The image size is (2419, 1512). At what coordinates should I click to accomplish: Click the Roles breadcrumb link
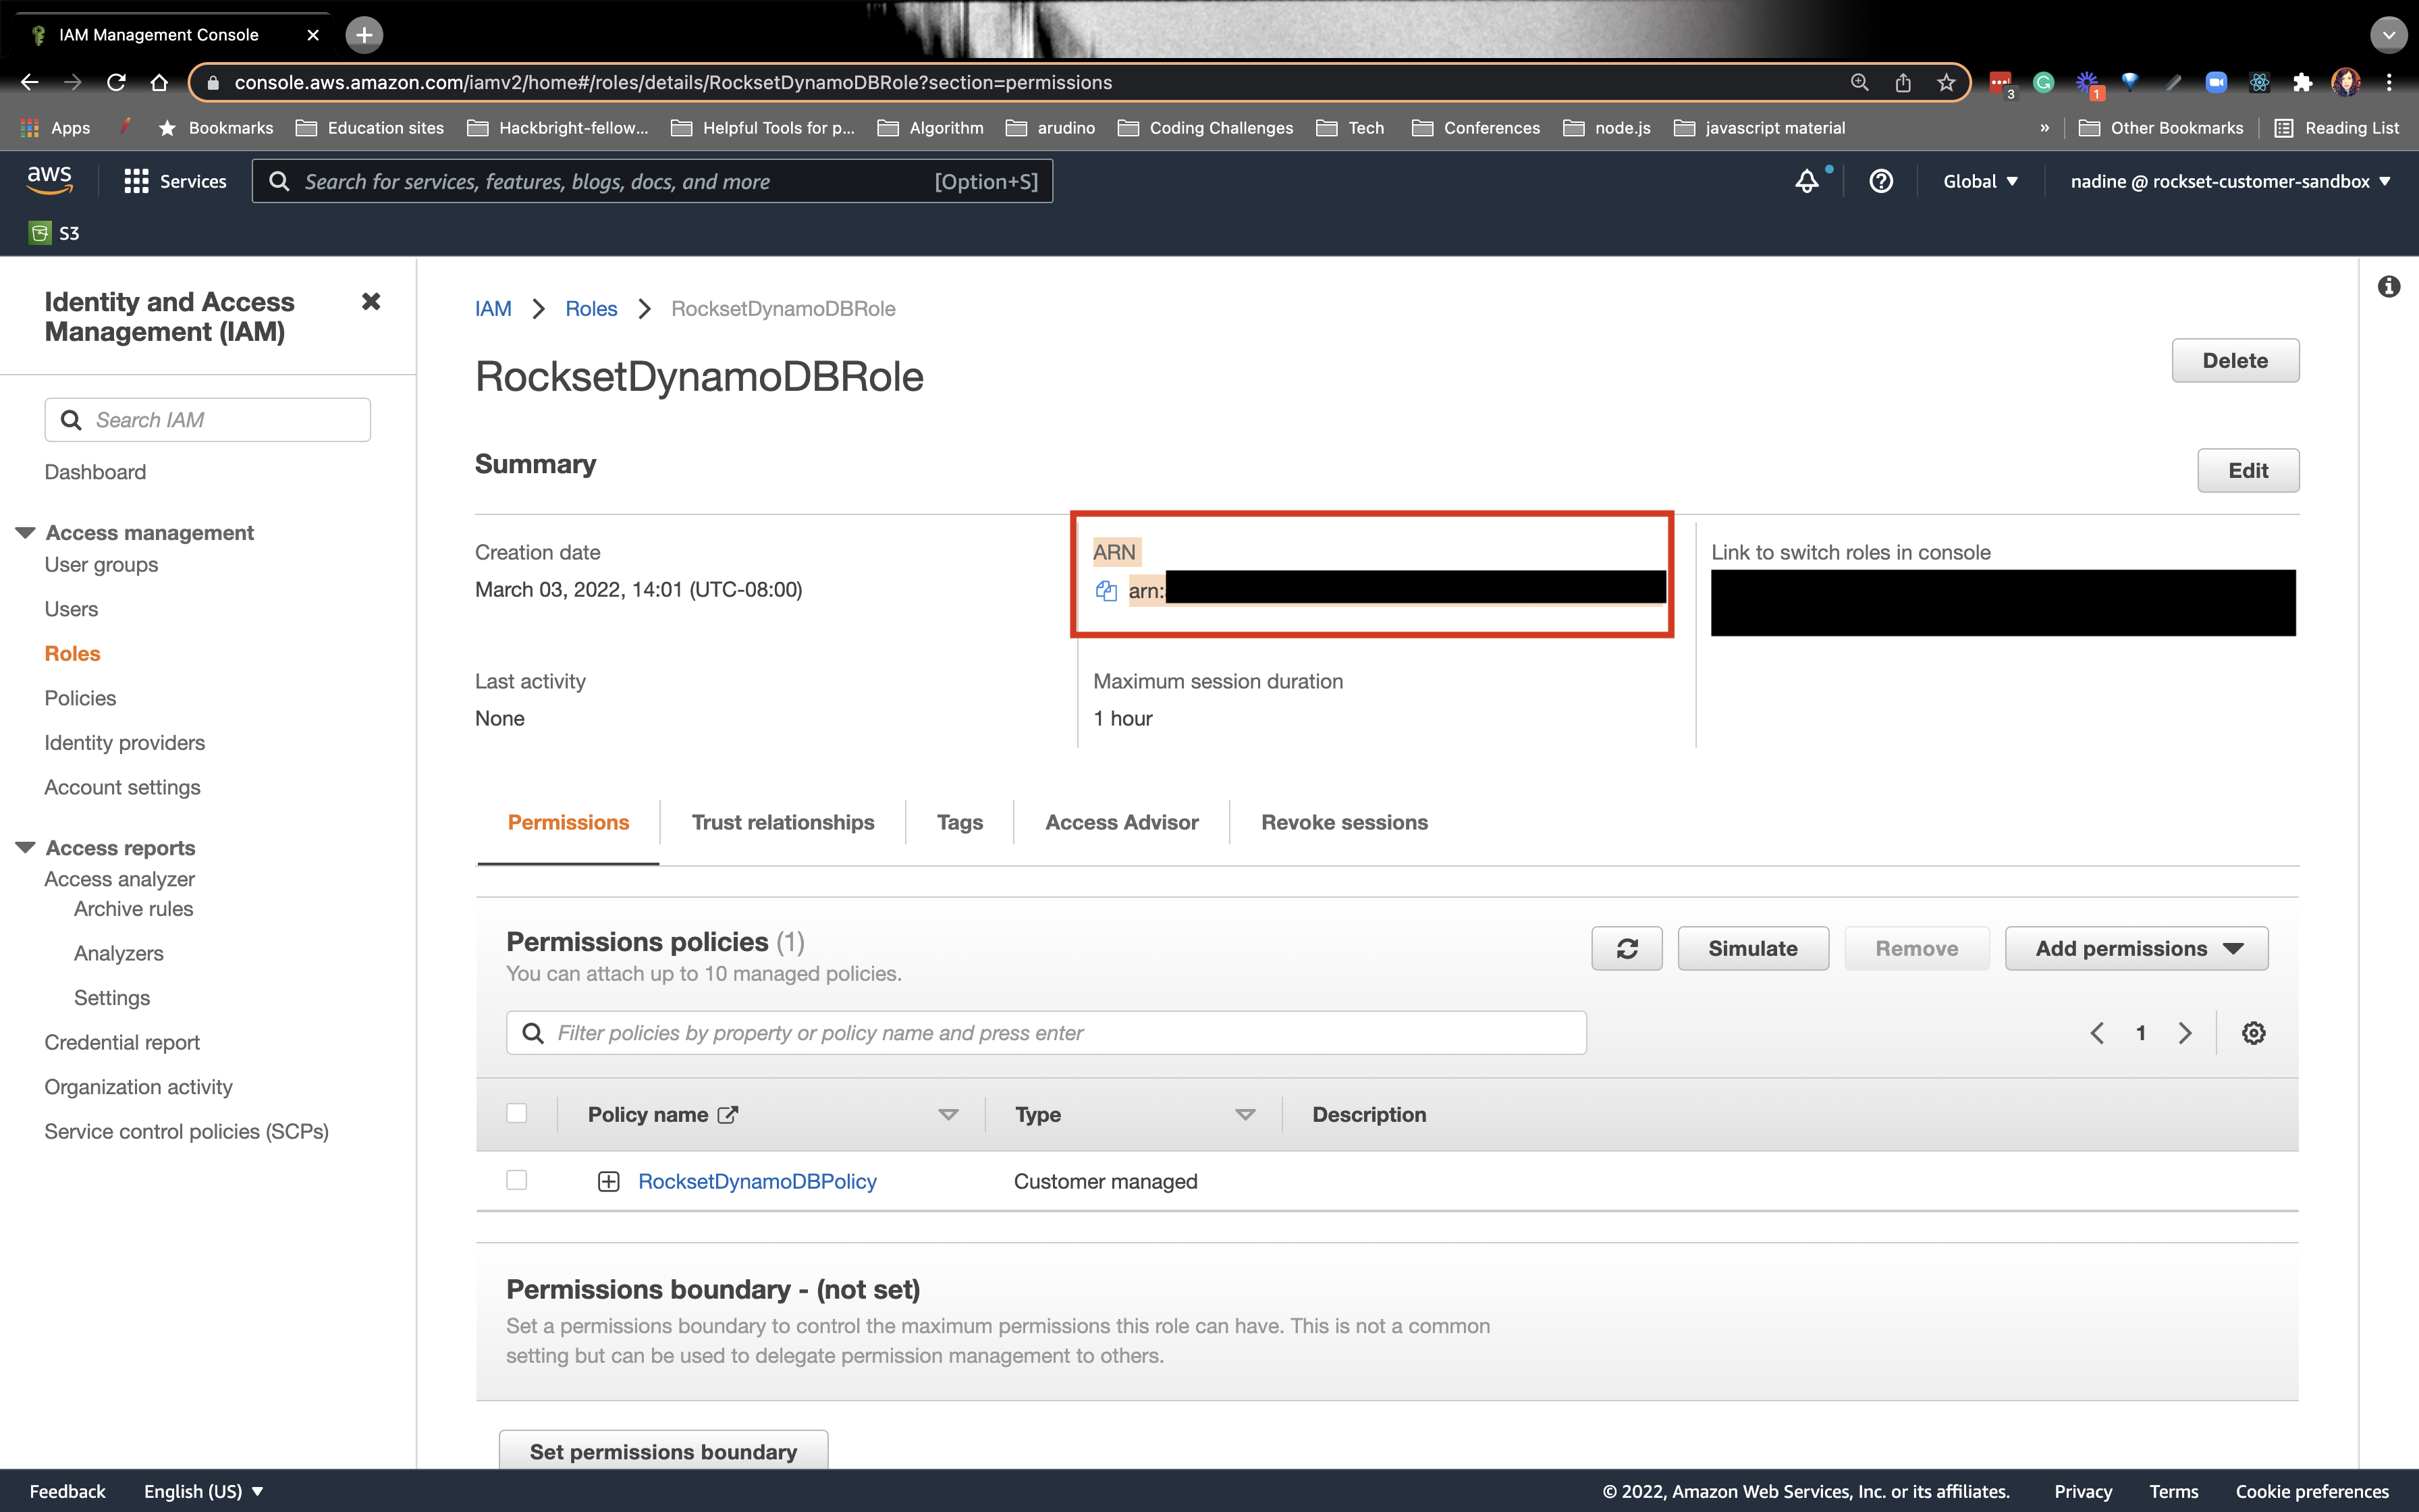click(591, 308)
